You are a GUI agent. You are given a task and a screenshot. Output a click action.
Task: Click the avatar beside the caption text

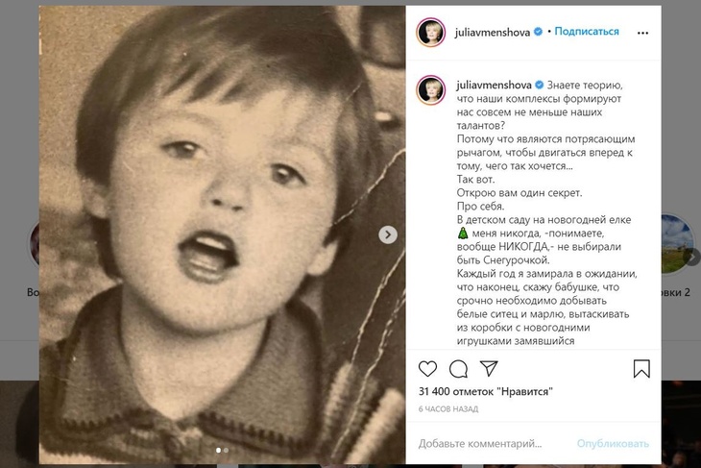(x=430, y=89)
